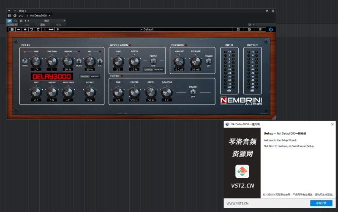Click the sidechain arc icon
338x212 pixels.
tap(15, 21)
